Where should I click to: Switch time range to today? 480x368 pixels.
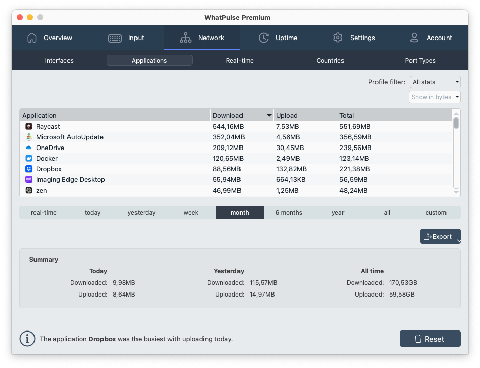[92, 212]
